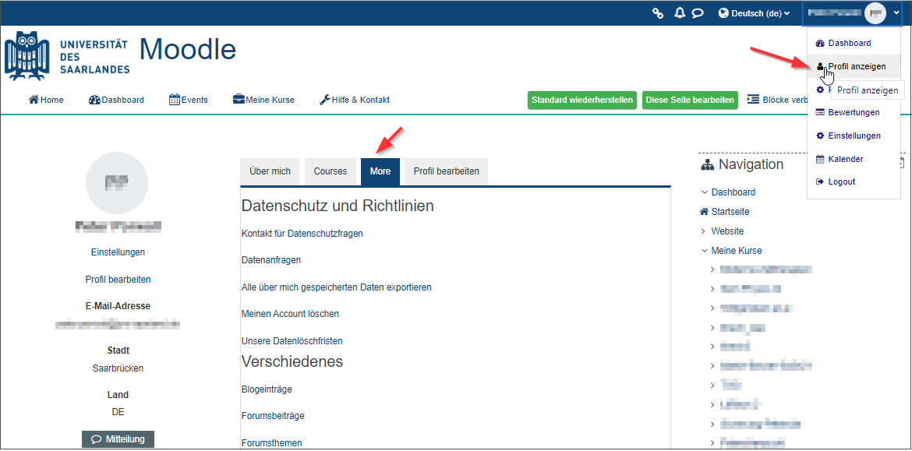
Task: Click the round profile picture
Action: tap(117, 183)
